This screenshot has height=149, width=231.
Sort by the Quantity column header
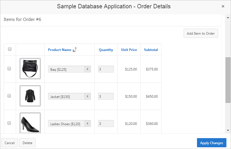click(x=106, y=50)
